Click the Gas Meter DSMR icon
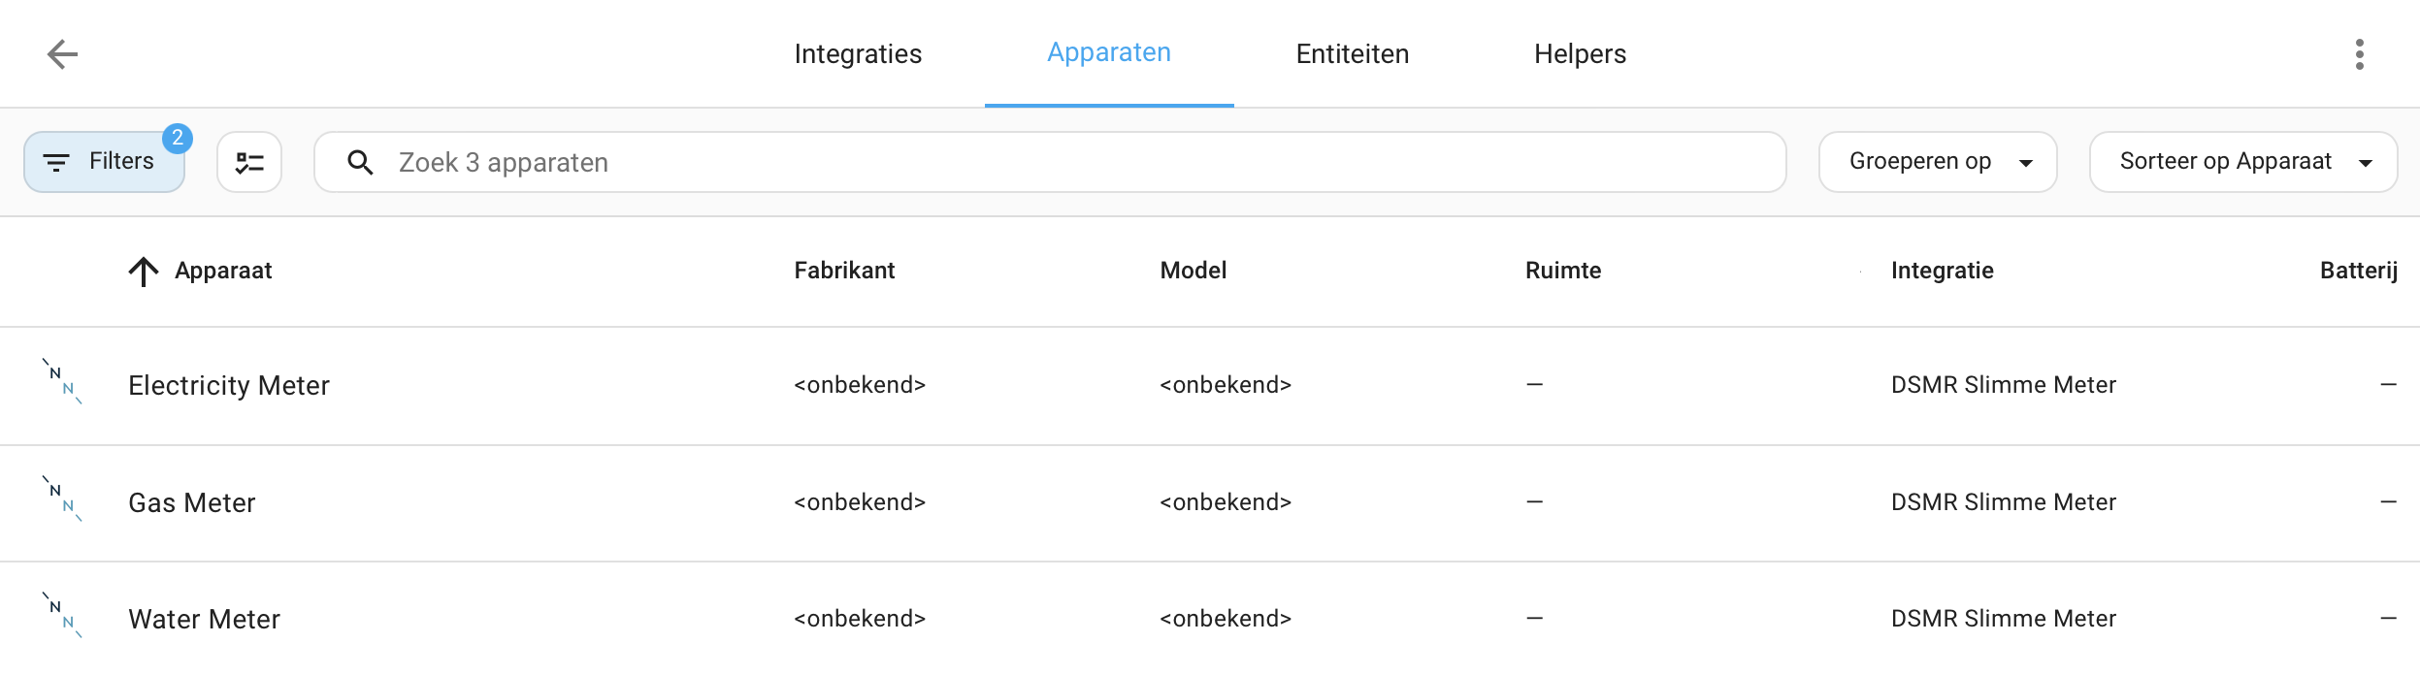The height and width of the screenshot is (675, 2420). (x=62, y=498)
